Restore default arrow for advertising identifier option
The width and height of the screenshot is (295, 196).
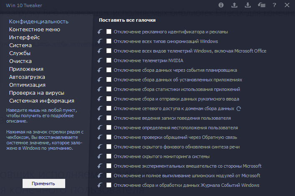click(100, 32)
